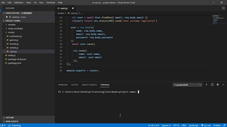Click the JS icon of index.js
Image resolution: width=227 pixels, height=127 pixels.
click(x=6, y=55)
